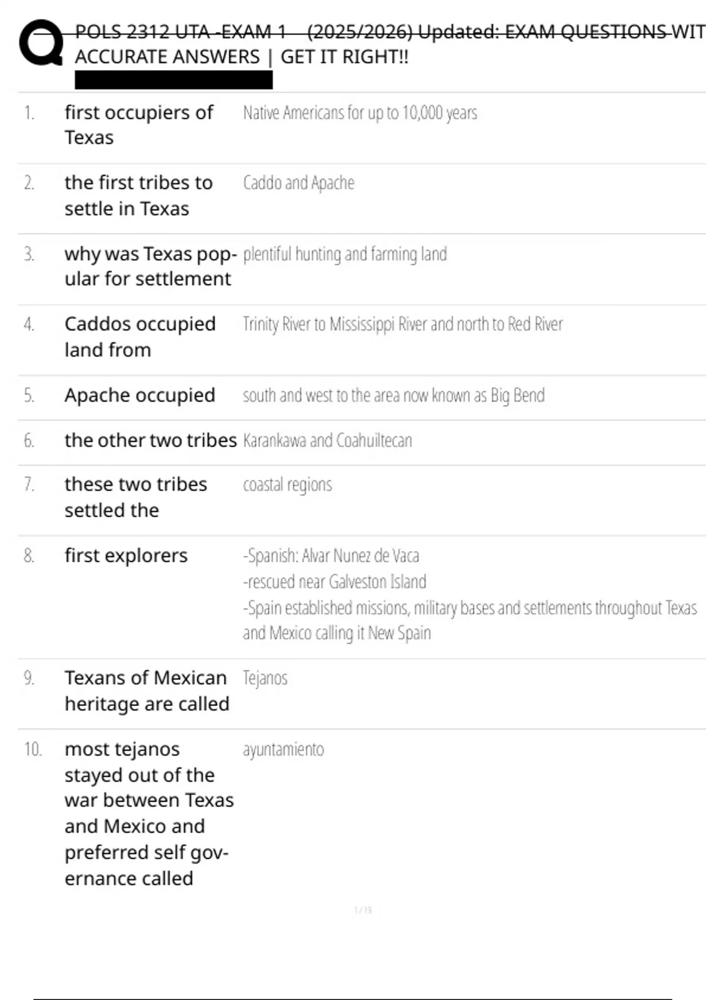Click the answer 'coastal regions'
The image size is (706, 1000).
click(x=287, y=485)
